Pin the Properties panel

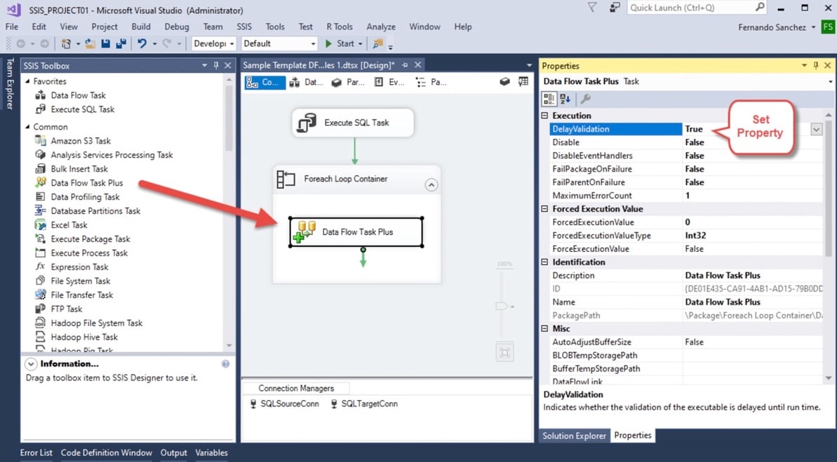(816, 65)
